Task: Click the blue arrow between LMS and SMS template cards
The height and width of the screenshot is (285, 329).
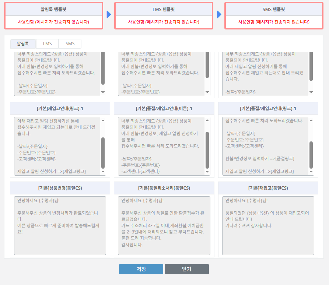Action: [218, 14]
